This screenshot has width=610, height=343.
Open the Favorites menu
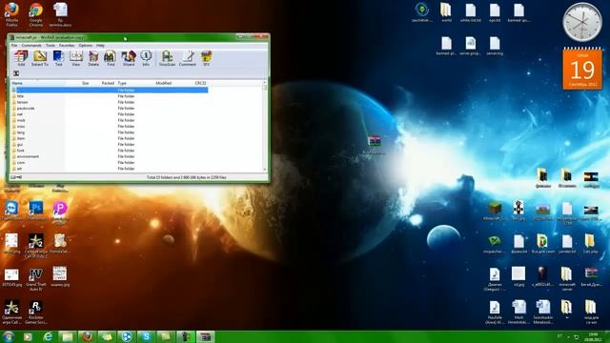67,46
